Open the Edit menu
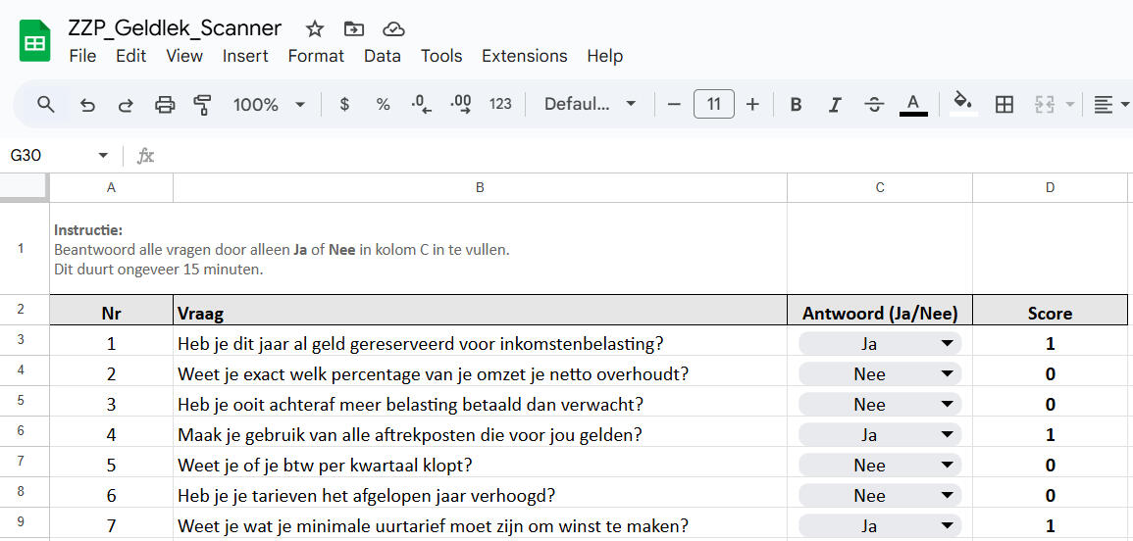The height and width of the screenshot is (541, 1133). 130,56
